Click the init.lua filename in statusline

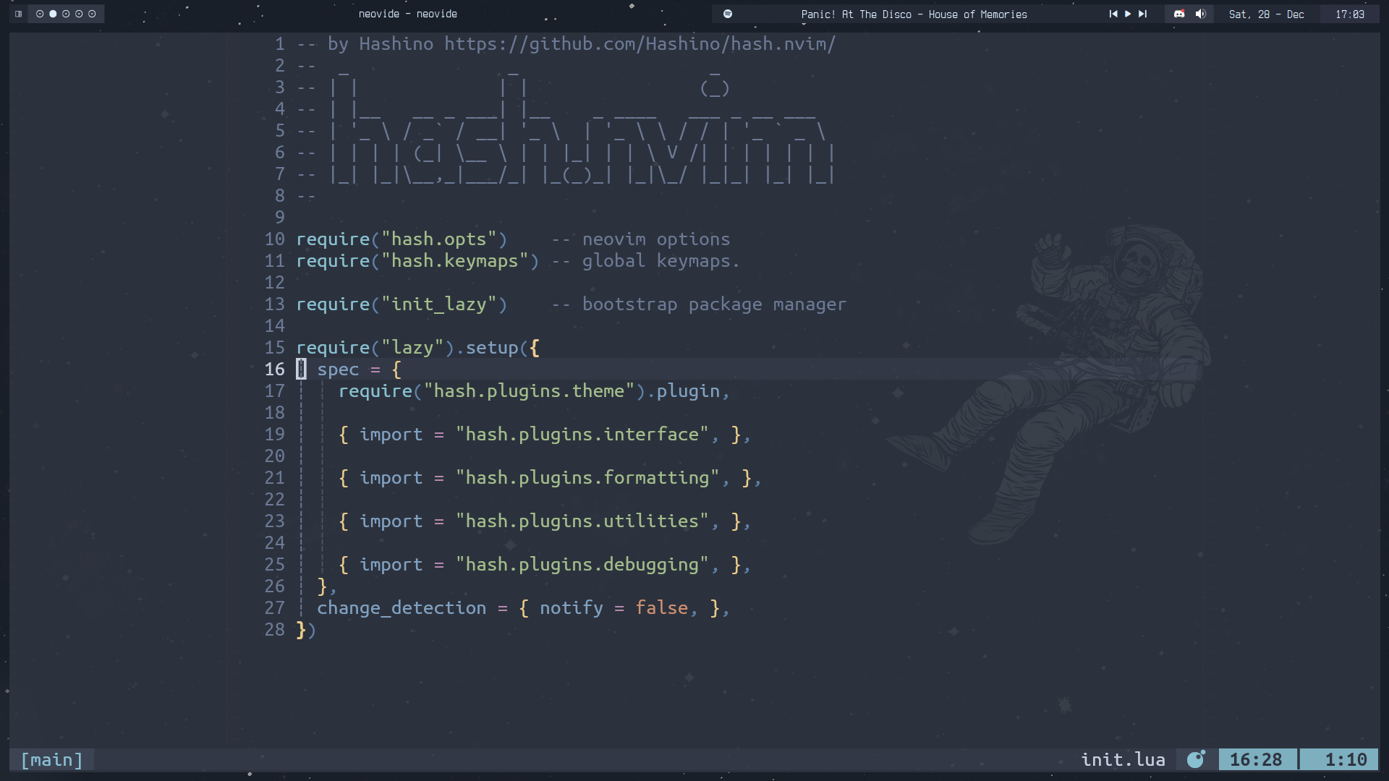1123,760
